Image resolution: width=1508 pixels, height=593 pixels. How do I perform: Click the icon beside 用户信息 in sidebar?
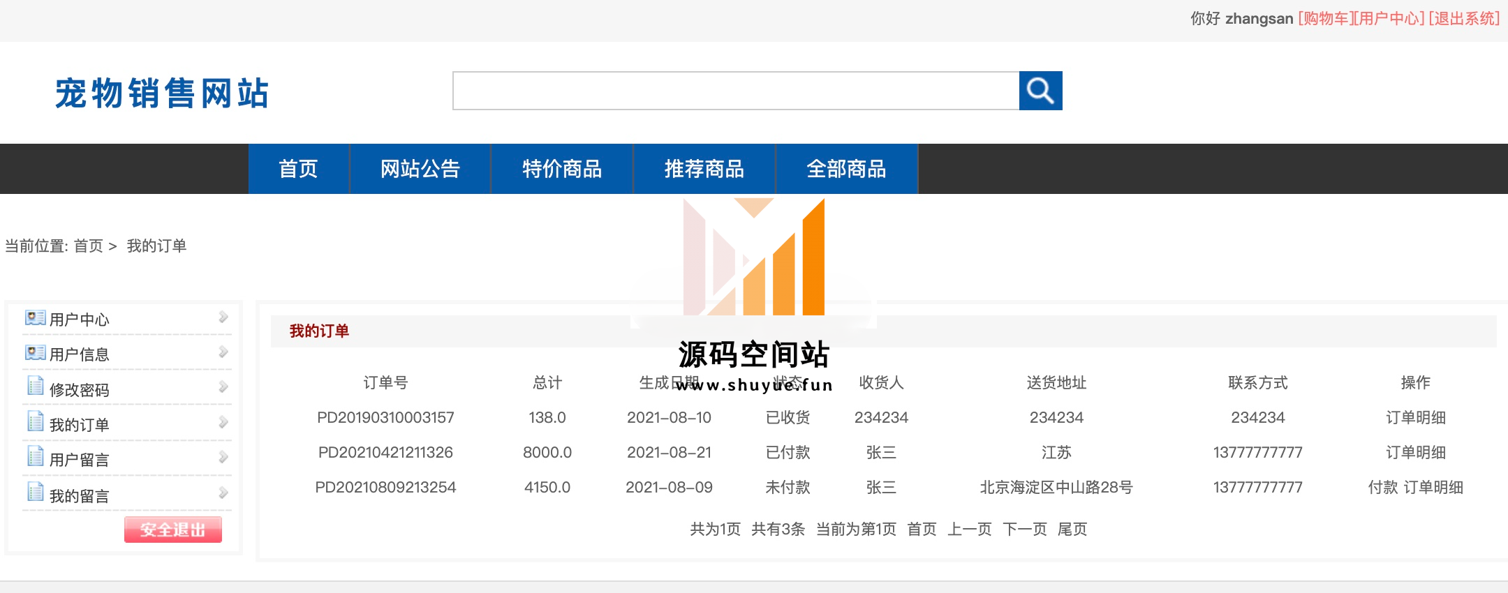coord(35,353)
